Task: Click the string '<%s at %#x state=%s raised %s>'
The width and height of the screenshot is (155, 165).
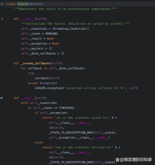Action: pos(82,118)
